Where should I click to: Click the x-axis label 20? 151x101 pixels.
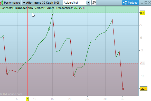70,99
